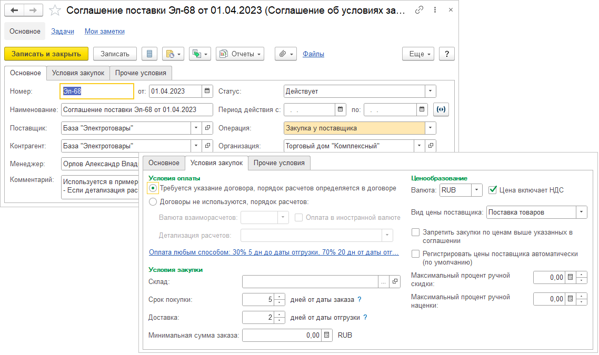Open the Валюта RUB dropdown
This screenshot has width=599, height=355.
(x=476, y=190)
